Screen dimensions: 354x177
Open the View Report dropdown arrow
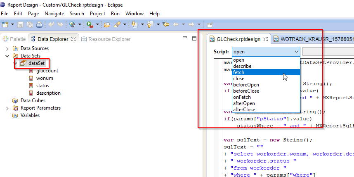[80, 24]
